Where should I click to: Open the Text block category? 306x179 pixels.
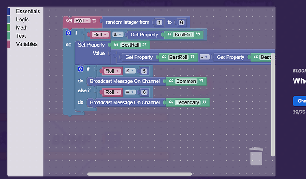click(21, 36)
